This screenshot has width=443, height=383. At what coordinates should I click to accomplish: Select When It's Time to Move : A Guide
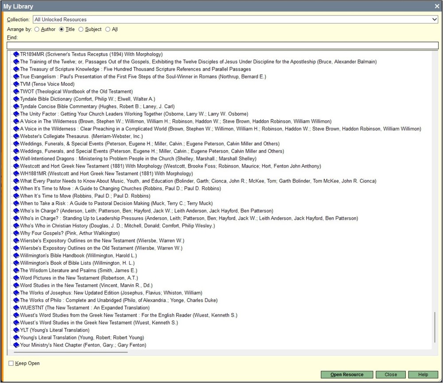pyautogui.click(x=120, y=188)
